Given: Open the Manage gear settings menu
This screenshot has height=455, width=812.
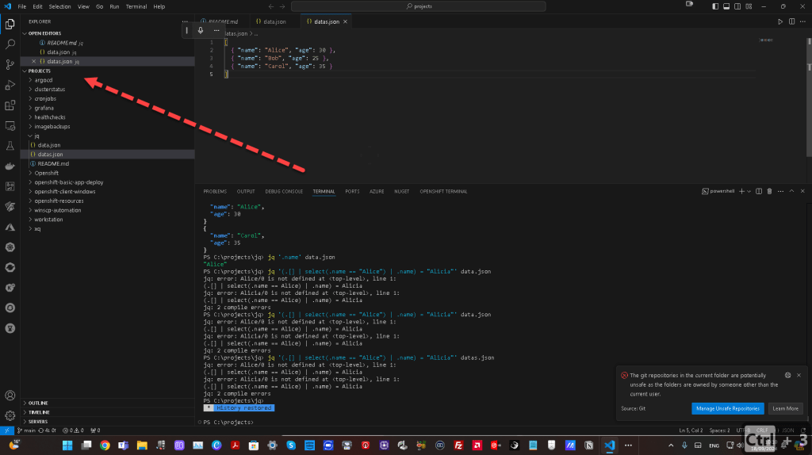Looking at the screenshot, I should (10, 415).
